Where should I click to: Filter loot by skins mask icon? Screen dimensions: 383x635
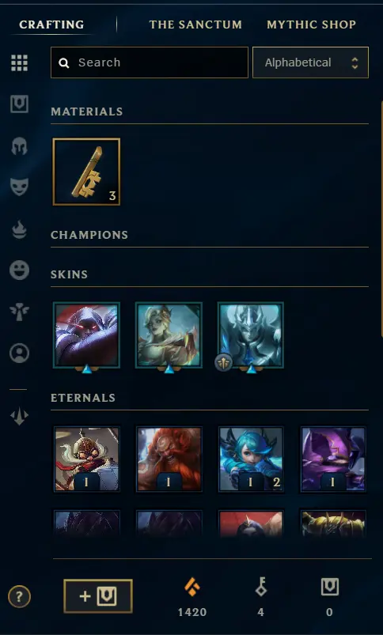coord(20,187)
